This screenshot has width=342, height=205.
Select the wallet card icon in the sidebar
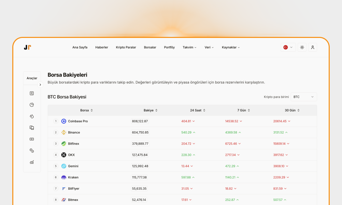click(32, 139)
